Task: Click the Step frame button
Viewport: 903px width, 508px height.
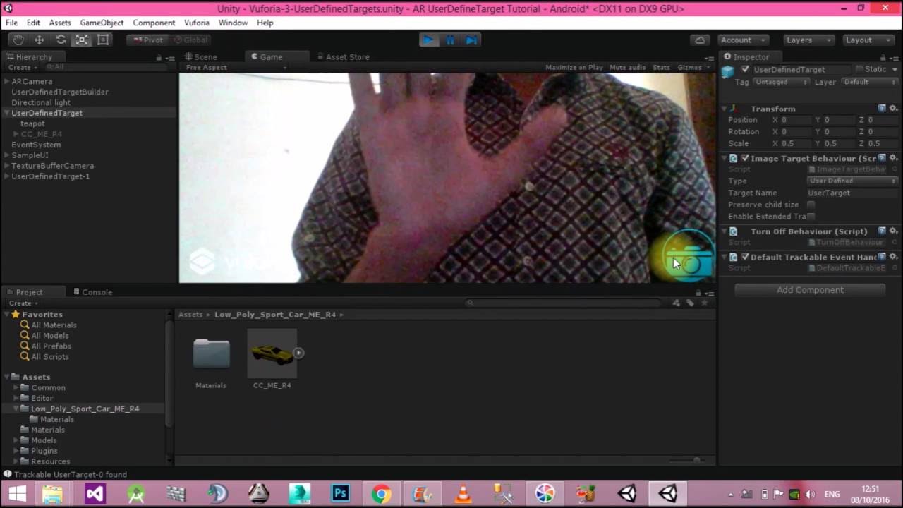Action: [471, 40]
